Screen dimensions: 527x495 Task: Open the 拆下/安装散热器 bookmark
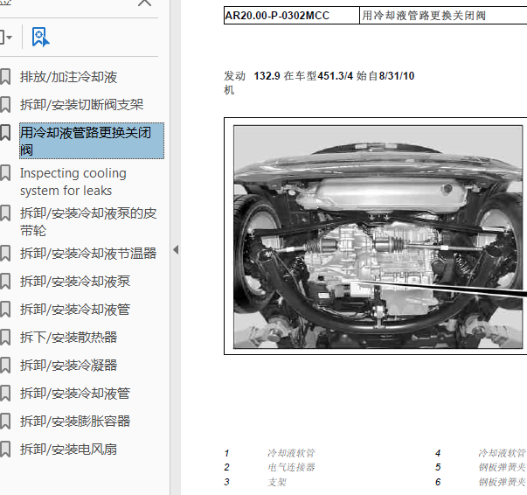click(x=68, y=337)
